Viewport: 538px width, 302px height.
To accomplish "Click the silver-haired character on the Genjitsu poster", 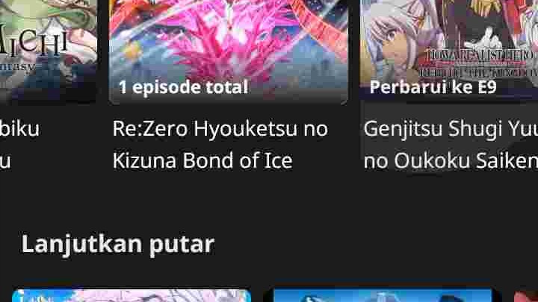I will 389,45.
